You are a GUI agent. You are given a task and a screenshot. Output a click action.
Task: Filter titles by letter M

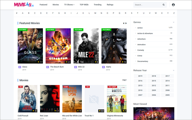(95, 13)
